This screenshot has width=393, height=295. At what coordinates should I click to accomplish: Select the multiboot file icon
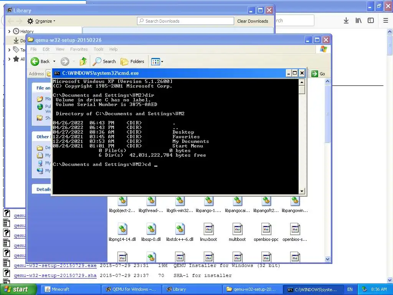[237, 229]
